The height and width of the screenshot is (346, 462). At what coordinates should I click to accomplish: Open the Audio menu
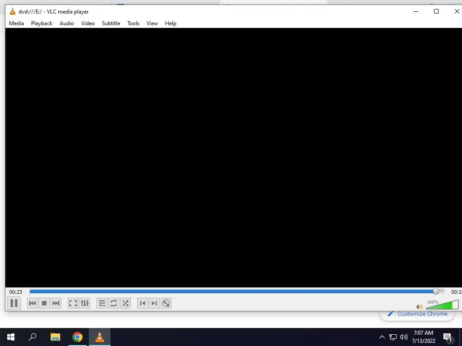(x=67, y=23)
